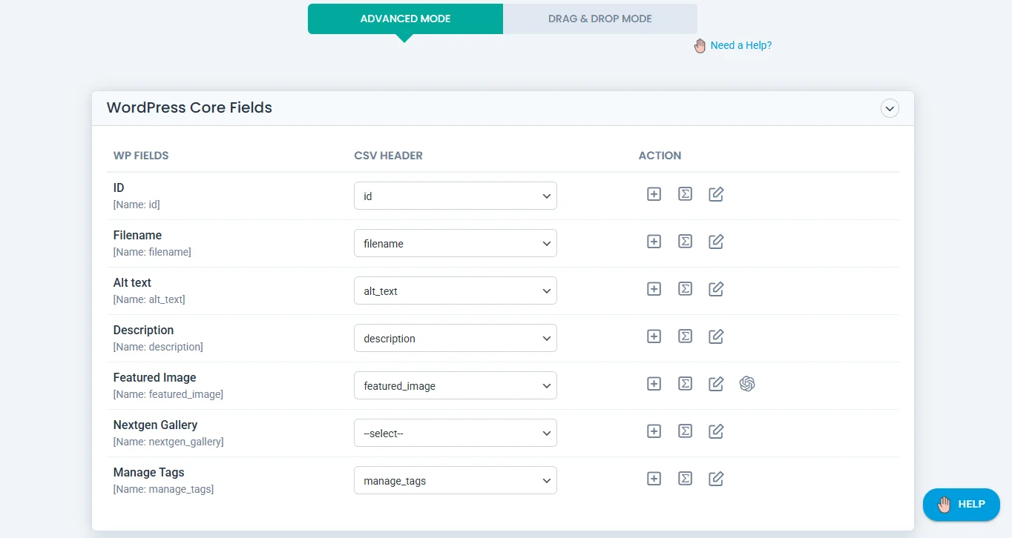Open the Nextgen Gallery --select-- dropdown
This screenshot has height=538, width=1012.
click(x=455, y=434)
